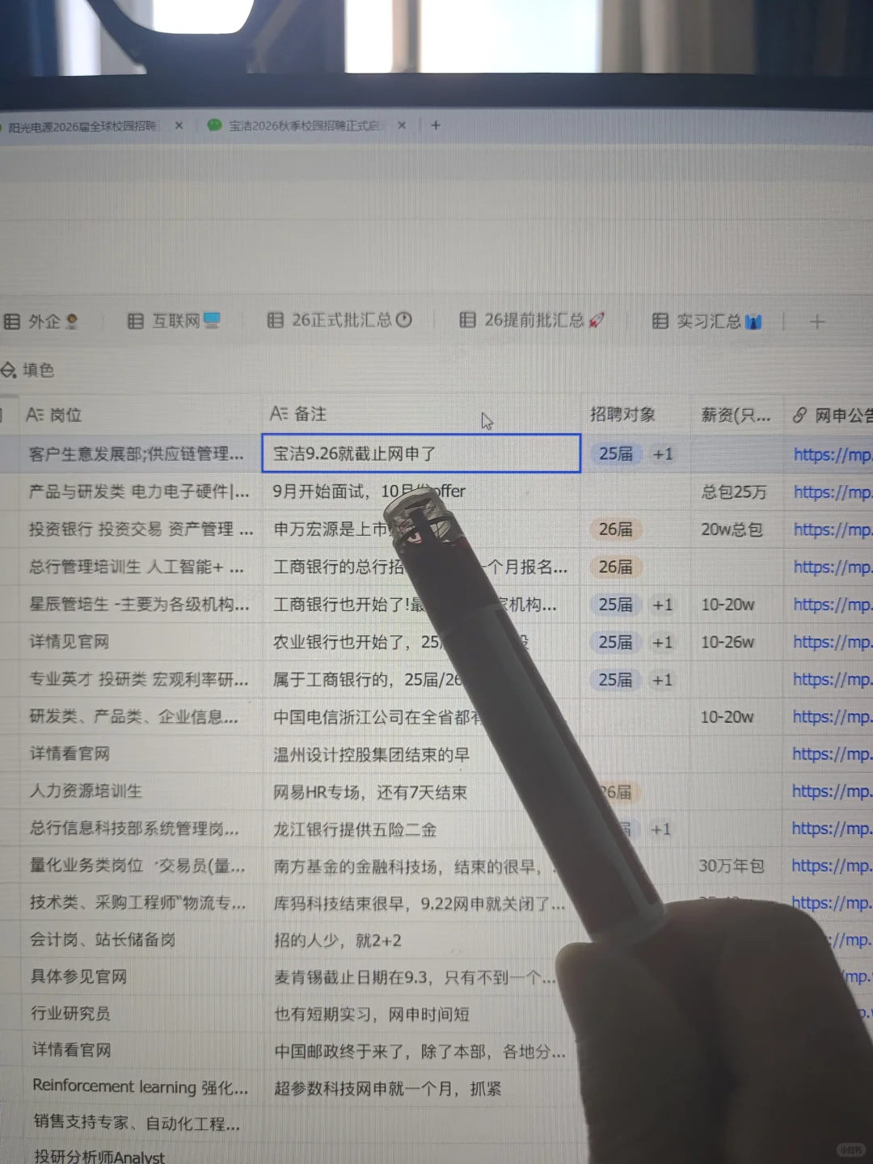Image resolution: width=873 pixels, height=1164 pixels.
Task: Open the 互联网 sheet view
Action: click(174, 321)
